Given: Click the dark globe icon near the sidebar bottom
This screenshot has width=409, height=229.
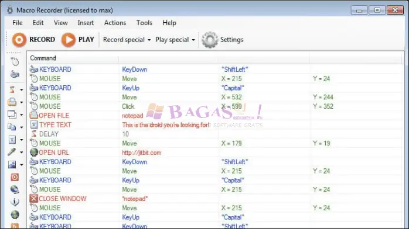Looking at the screenshot, I should pyautogui.click(x=15, y=215).
